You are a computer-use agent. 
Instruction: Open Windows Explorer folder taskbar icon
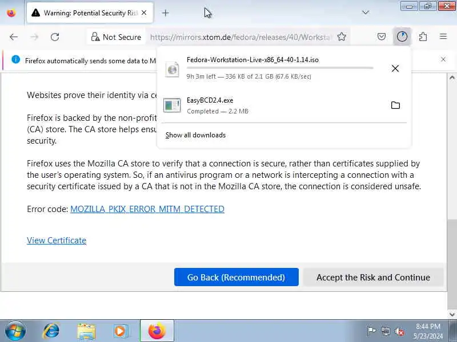click(x=86, y=331)
